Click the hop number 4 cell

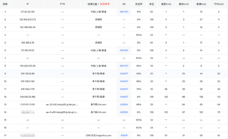[5, 35]
